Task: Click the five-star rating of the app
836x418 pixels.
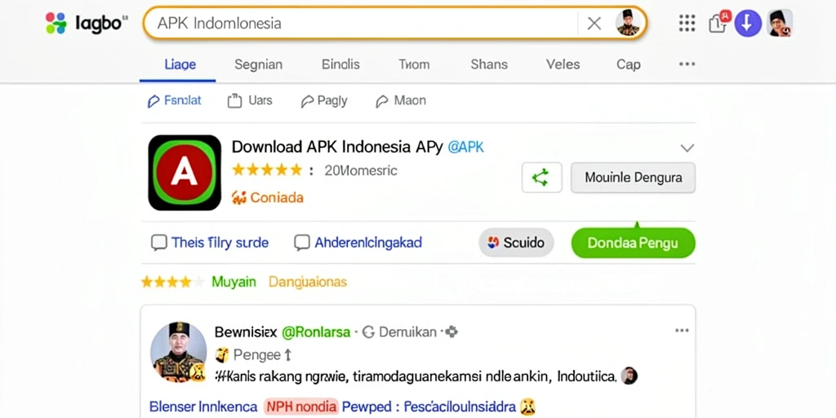Action: point(267,170)
